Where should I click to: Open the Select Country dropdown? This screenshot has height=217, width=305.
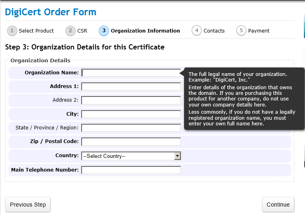coord(128,156)
